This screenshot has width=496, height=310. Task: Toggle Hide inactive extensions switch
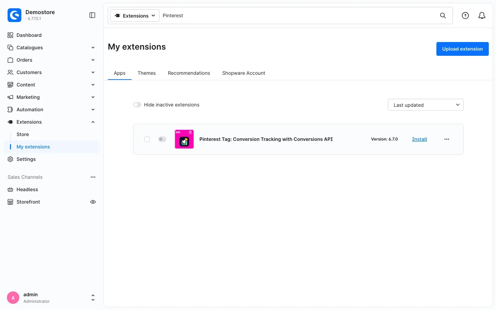[x=137, y=105]
